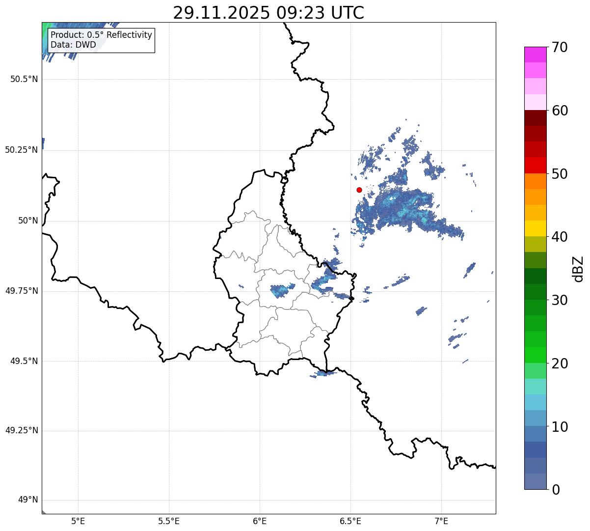Click the colorbar tick value 50
The image size is (590, 531).
560,174
